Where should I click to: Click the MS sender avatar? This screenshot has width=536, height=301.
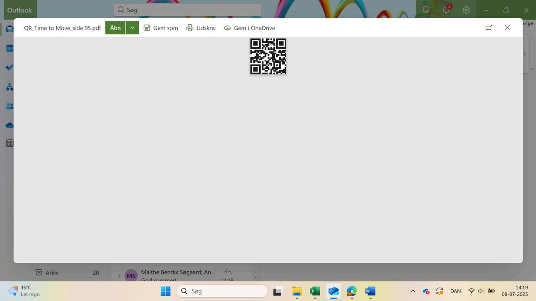pos(131,276)
